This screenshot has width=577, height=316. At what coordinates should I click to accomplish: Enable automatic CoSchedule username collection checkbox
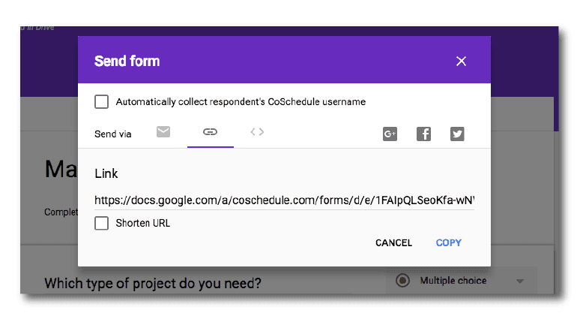[102, 101]
